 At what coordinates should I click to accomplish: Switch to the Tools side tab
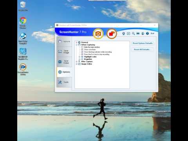pos(64,82)
